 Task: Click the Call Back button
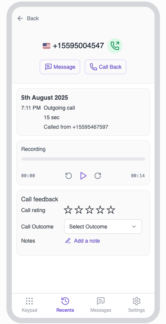pyautogui.click(x=105, y=67)
